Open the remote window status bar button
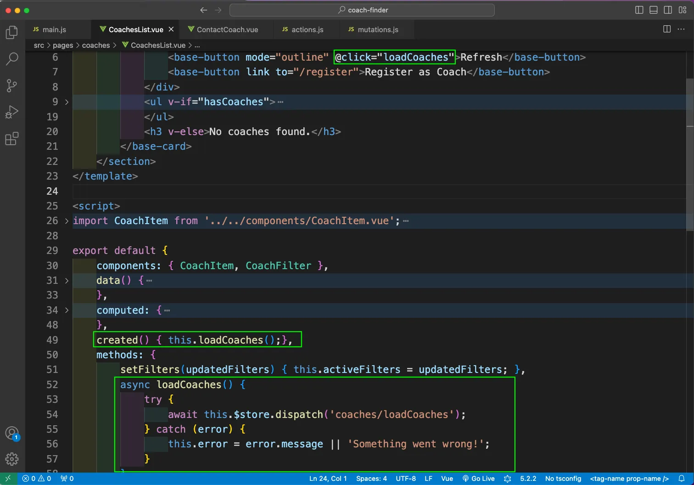Image resolution: width=694 pixels, height=485 pixels. point(8,479)
